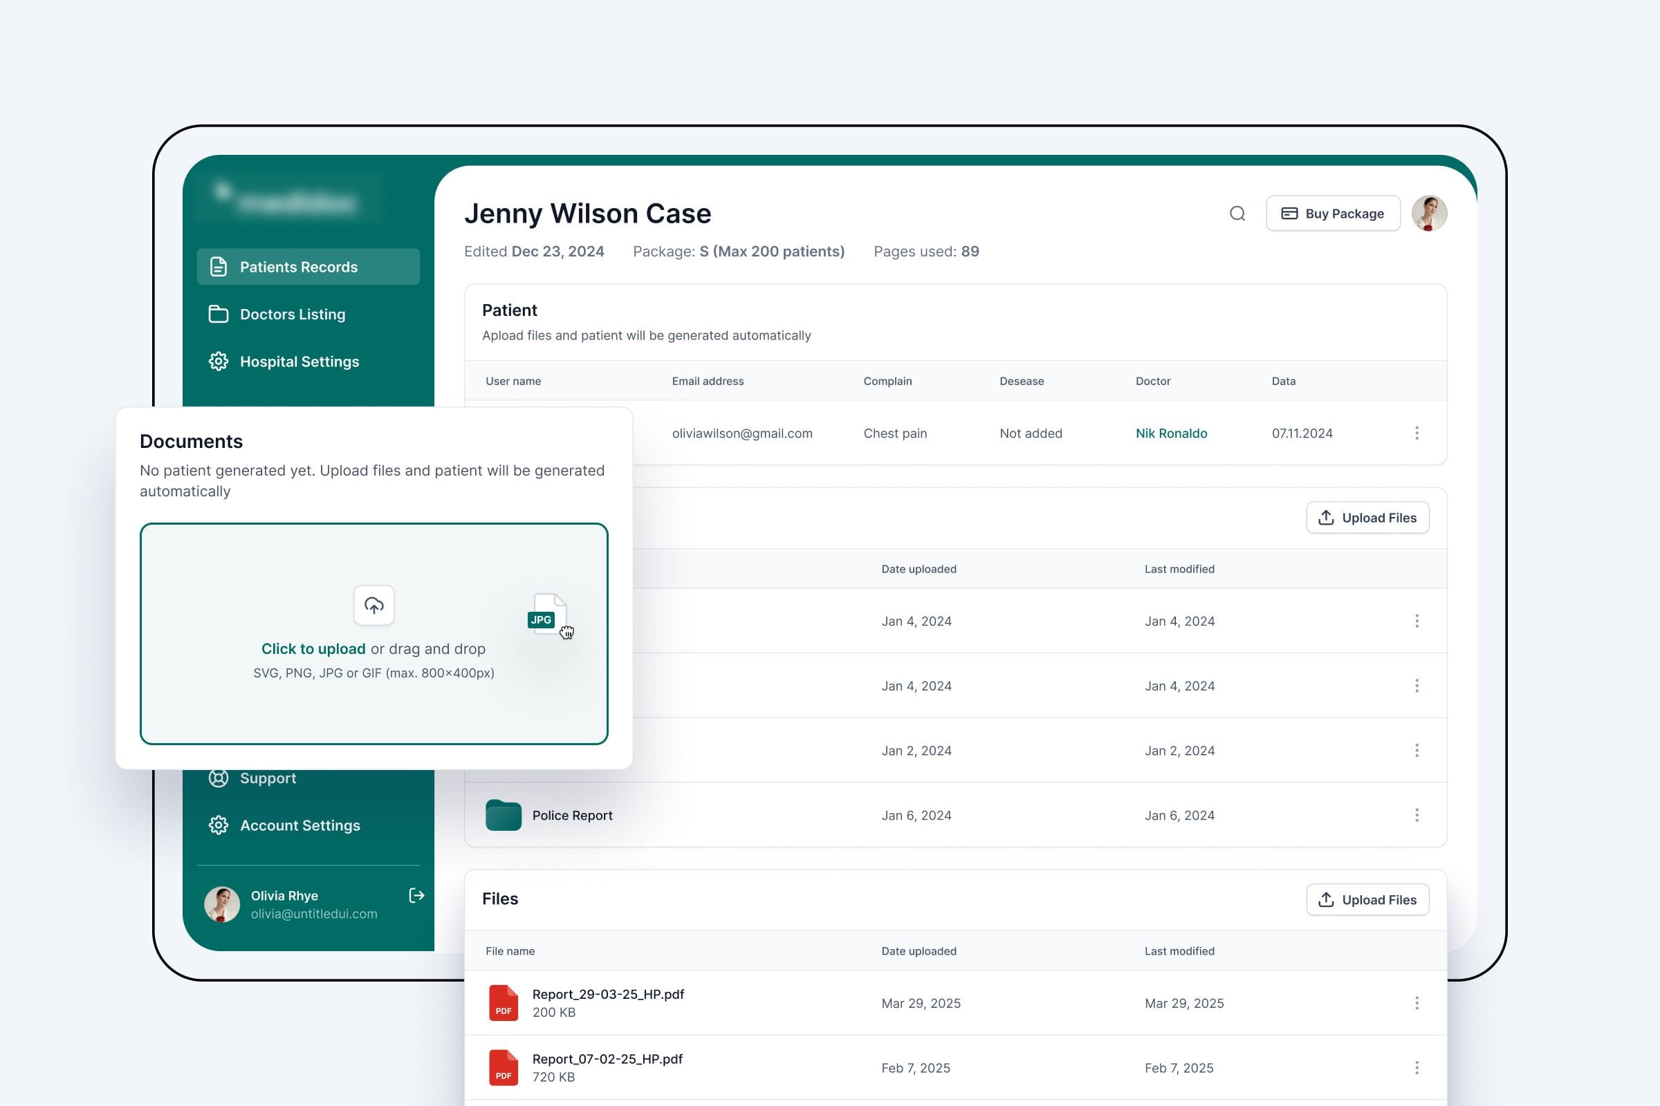Open Doctors Listing in sidebar
Screen dimensions: 1660x1106
292,314
